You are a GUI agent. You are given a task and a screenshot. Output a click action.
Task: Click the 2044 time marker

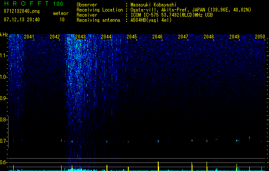click(106, 36)
